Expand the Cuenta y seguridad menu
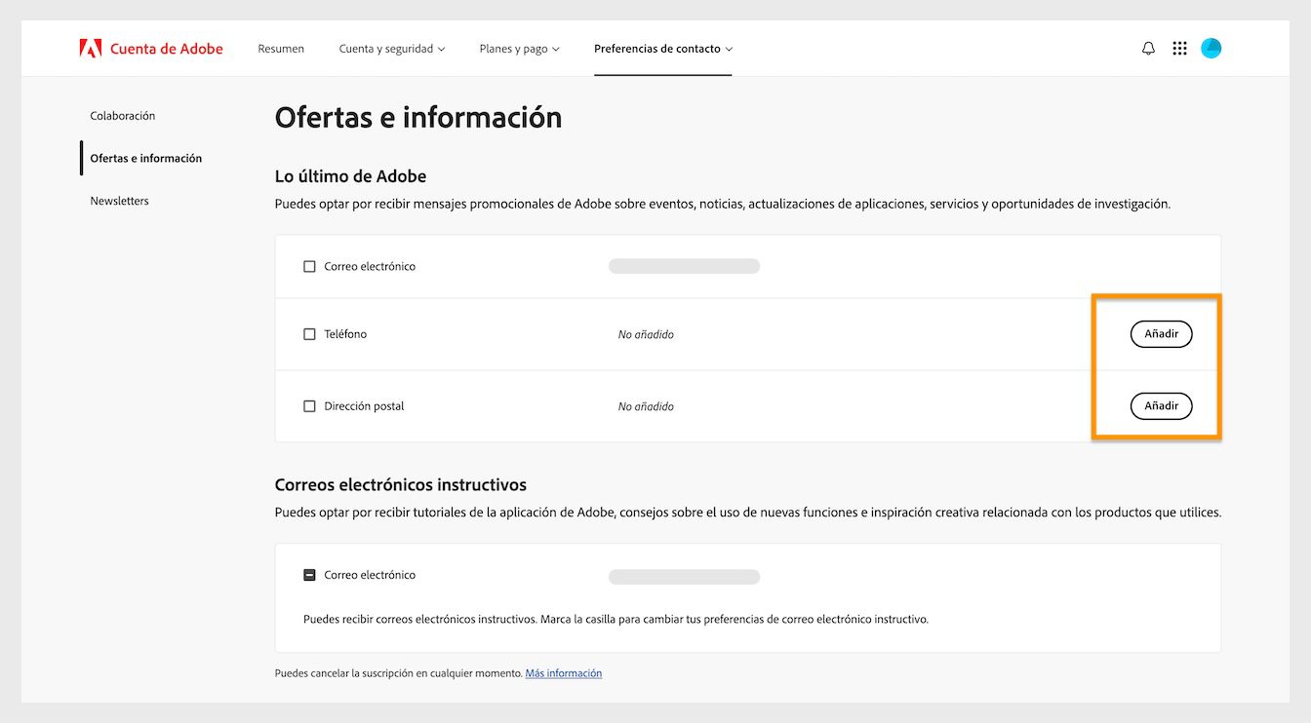 tap(392, 49)
